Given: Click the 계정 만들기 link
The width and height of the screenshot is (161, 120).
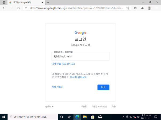Looking at the screenshot, I should click(x=57, y=87).
